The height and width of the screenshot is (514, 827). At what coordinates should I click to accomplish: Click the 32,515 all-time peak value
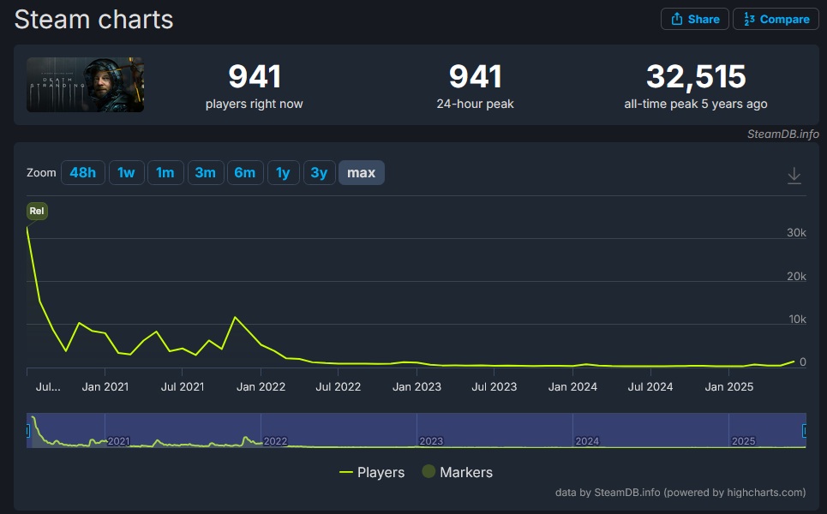(x=696, y=76)
